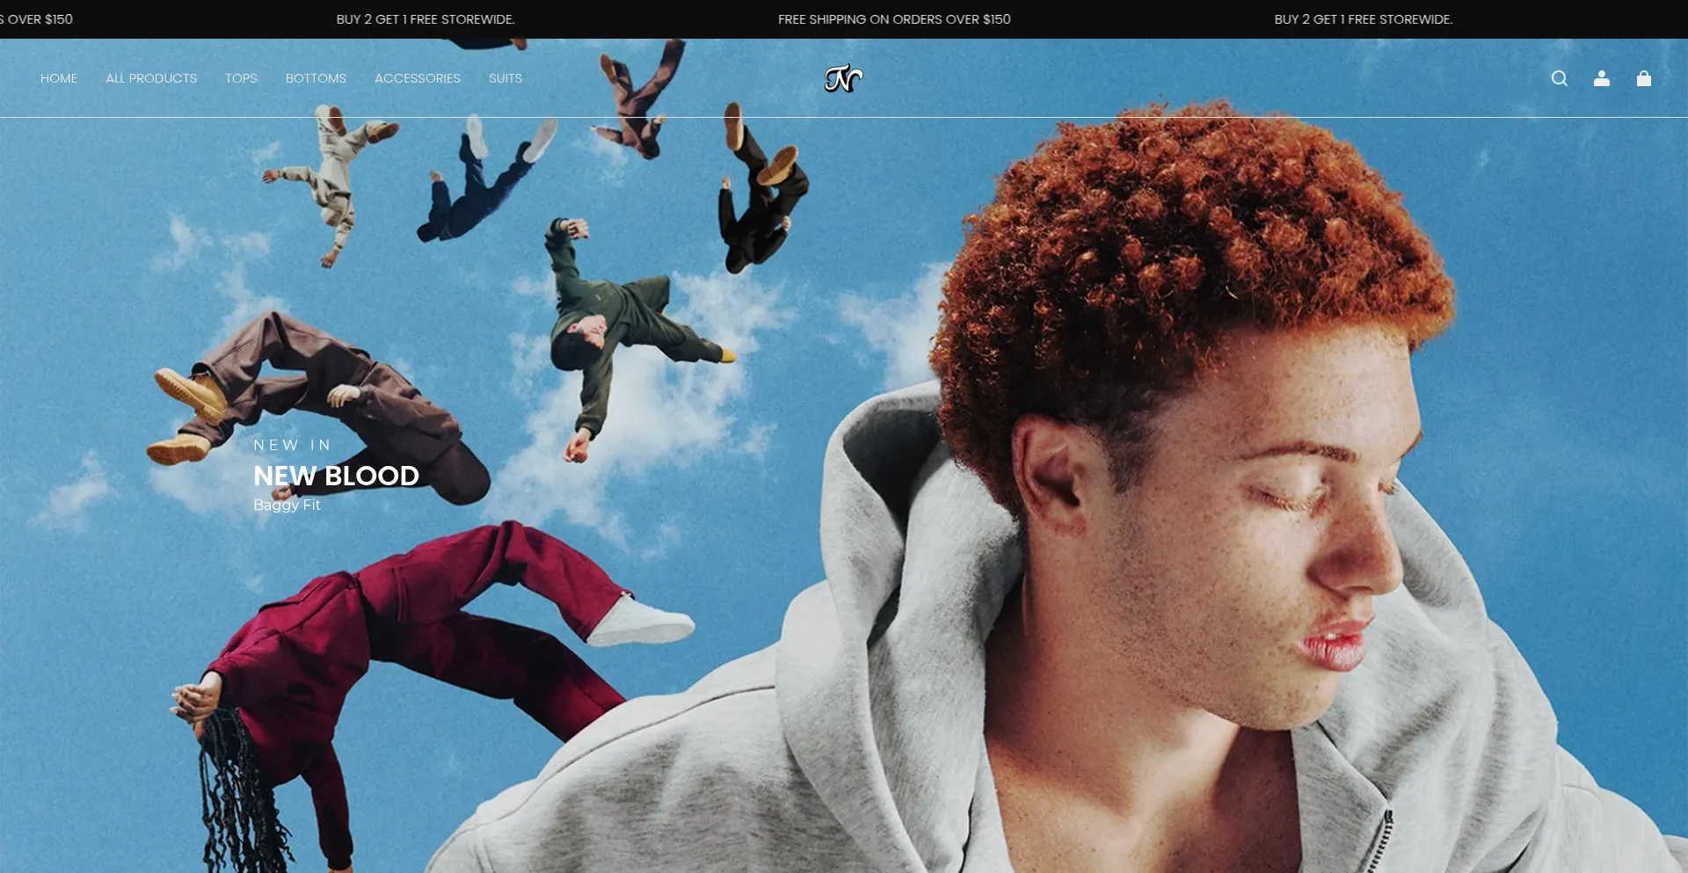The image size is (1688, 873).
Task: Click the Baggy Fit subtitle text
Action: coord(287,505)
